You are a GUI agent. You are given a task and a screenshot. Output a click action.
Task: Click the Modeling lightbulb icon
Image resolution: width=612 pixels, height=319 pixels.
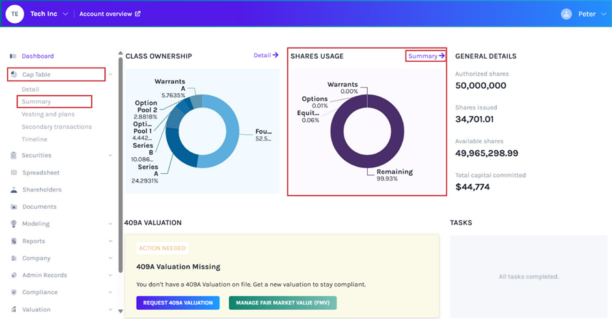pyautogui.click(x=14, y=224)
